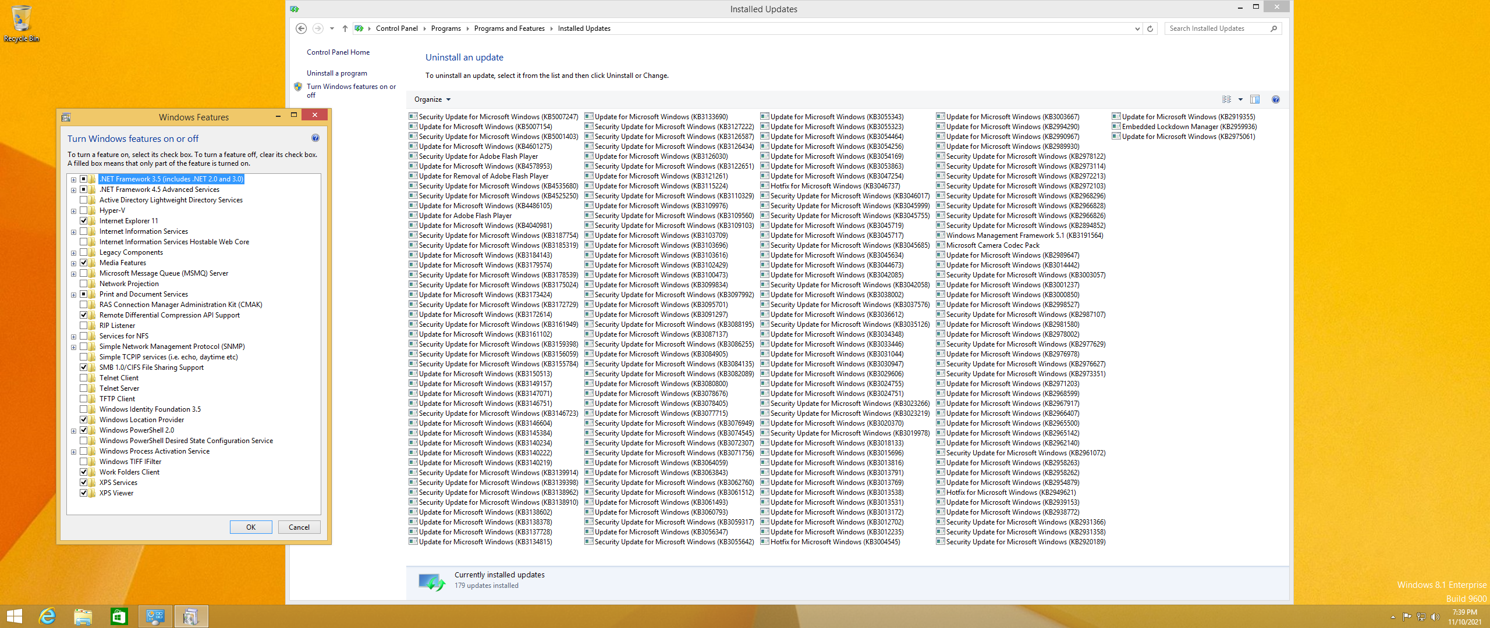Open File Explorer from the taskbar

point(83,616)
